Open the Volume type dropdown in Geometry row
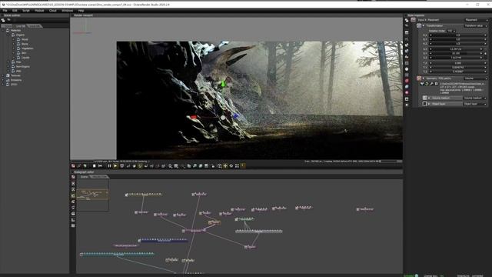 click(476, 78)
